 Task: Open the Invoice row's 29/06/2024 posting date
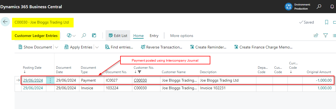pyautogui.click(x=33, y=88)
